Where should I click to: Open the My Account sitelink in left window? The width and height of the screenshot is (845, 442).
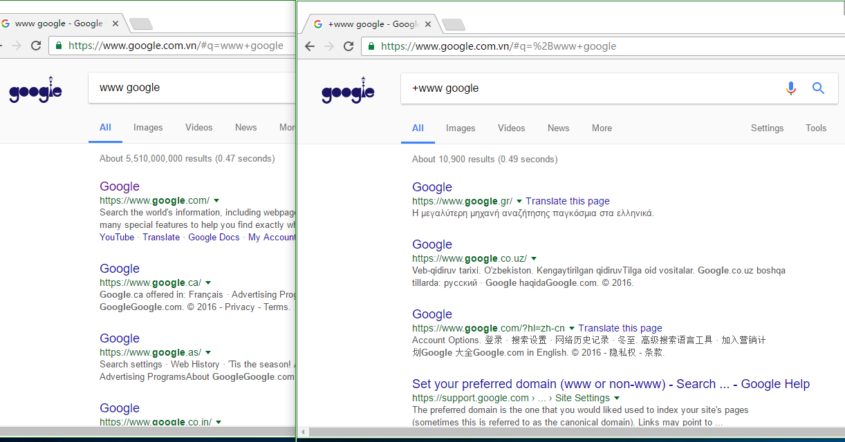[272, 237]
